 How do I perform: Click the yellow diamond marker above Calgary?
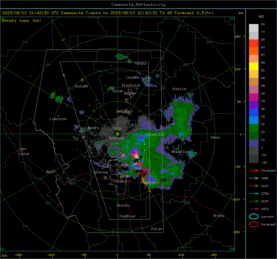coord(122,177)
